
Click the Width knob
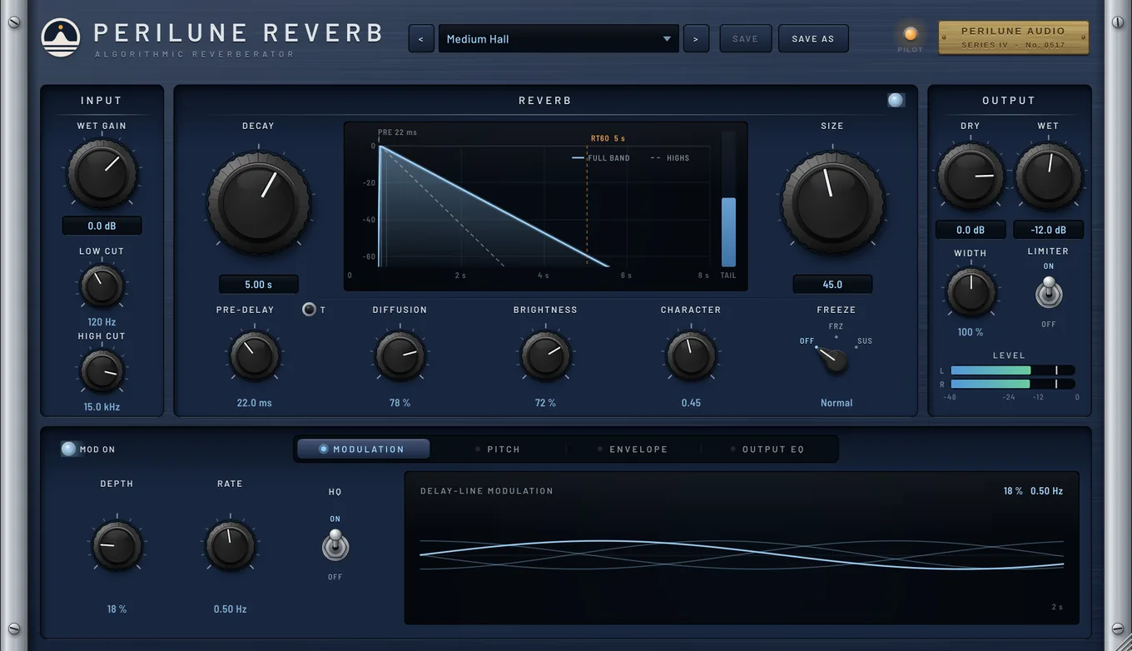pyautogui.click(x=971, y=292)
